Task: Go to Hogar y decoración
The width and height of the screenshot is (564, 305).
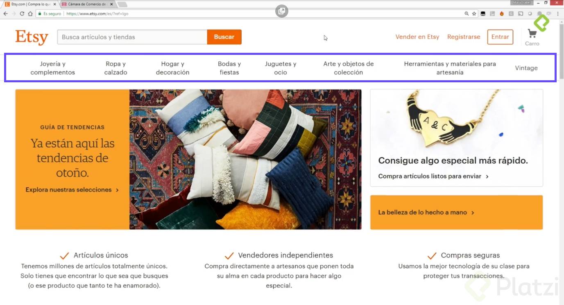Action: point(172,68)
